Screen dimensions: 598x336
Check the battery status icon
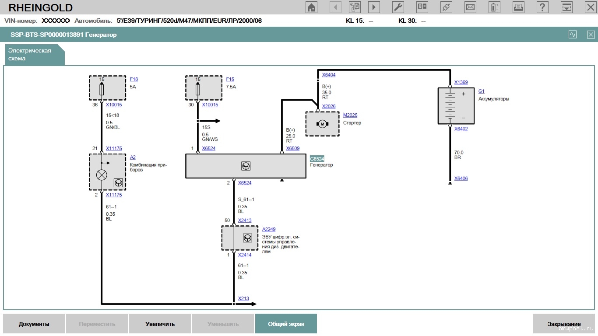point(494,7)
